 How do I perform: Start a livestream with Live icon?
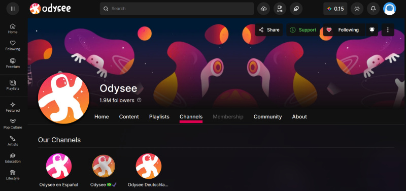click(280, 9)
